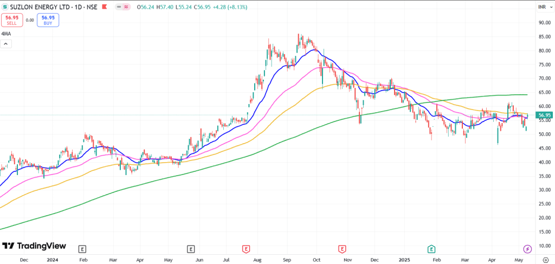
Task: Click the 10.00 price scale label
Action: [x=544, y=246]
